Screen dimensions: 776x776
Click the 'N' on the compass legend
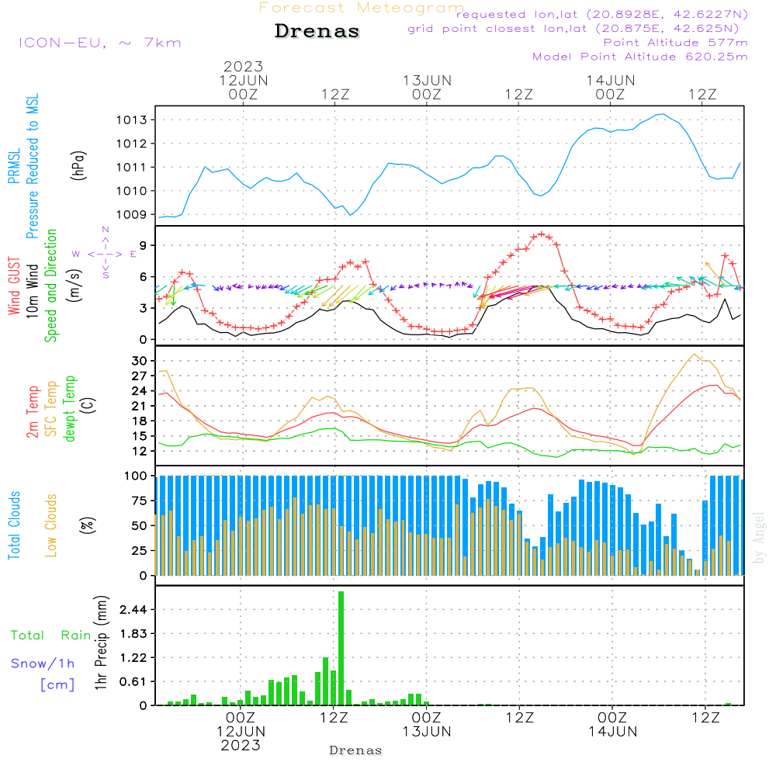(x=106, y=230)
